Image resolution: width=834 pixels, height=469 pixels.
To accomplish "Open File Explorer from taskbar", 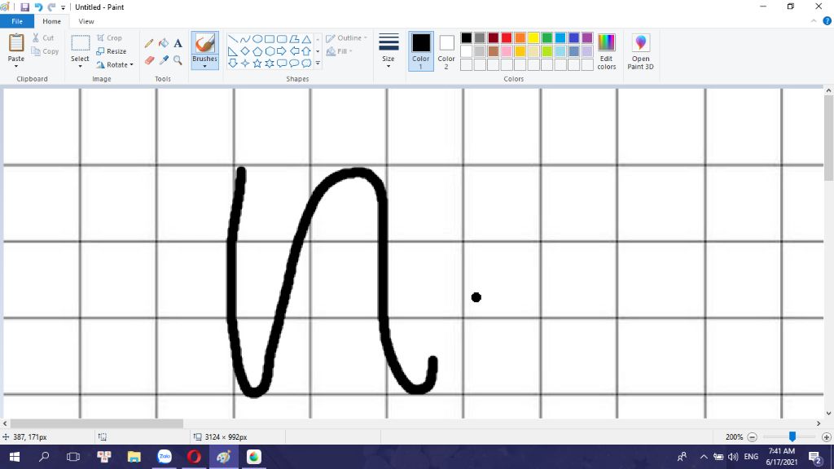I will (134, 457).
